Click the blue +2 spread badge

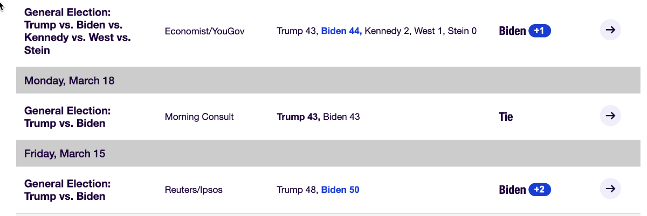[x=539, y=190]
